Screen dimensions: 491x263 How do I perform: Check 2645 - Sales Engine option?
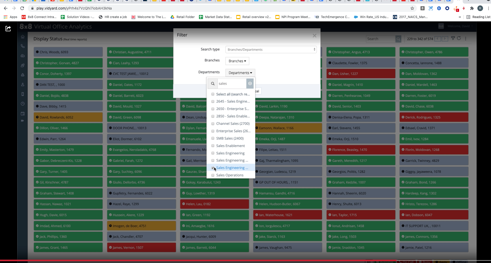click(x=213, y=102)
